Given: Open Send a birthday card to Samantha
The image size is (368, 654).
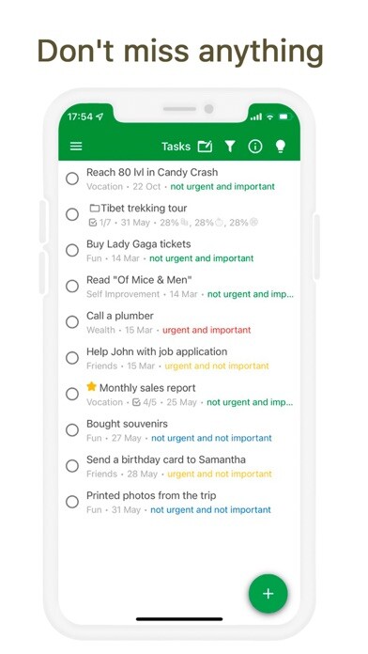Looking at the screenshot, I should click(166, 459).
